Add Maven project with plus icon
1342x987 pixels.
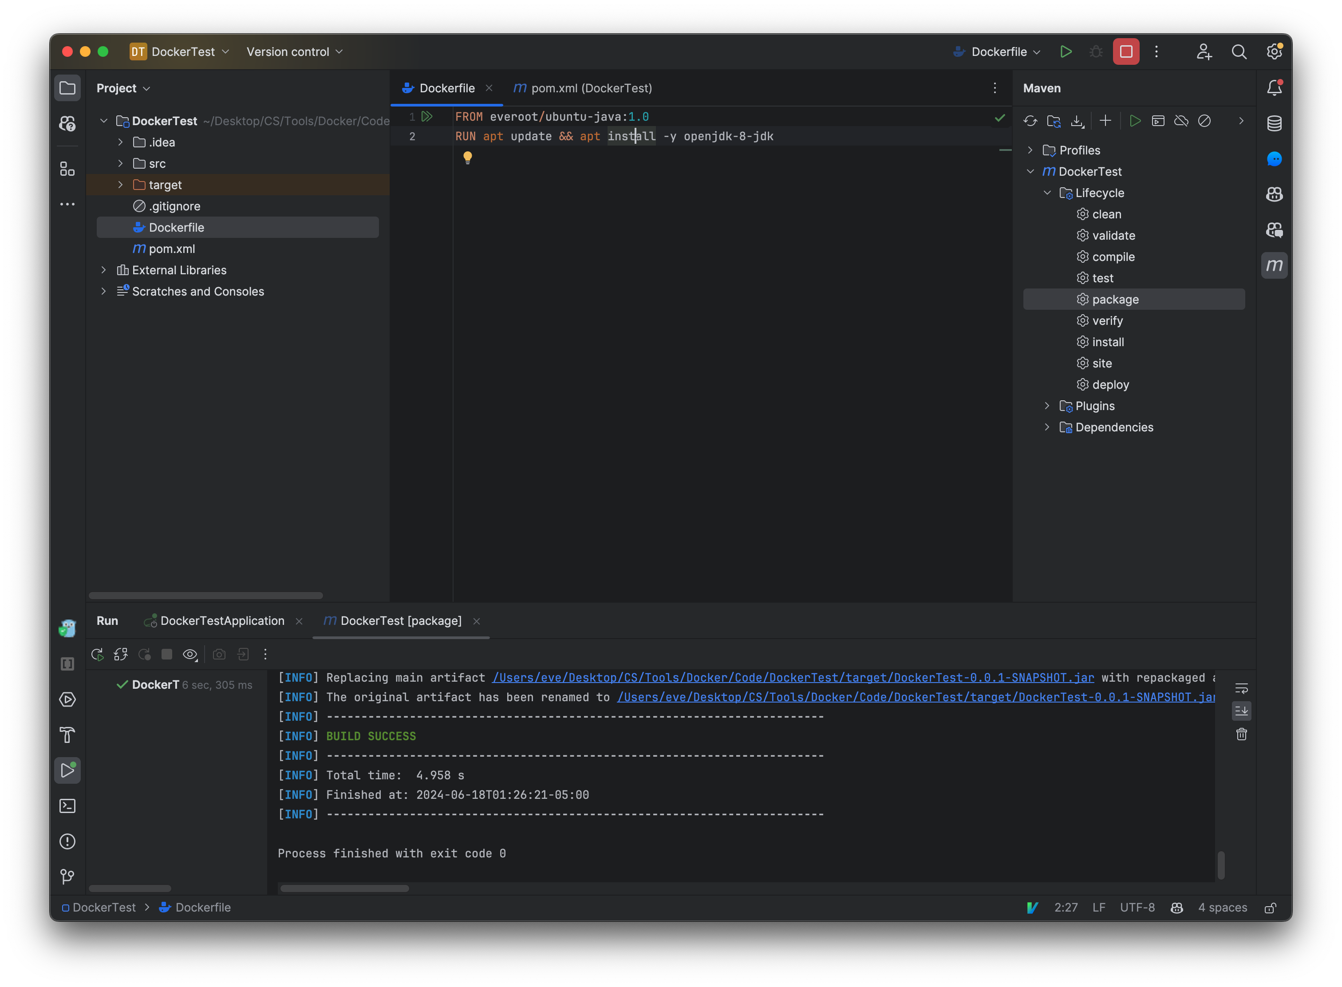pyautogui.click(x=1105, y=121)
